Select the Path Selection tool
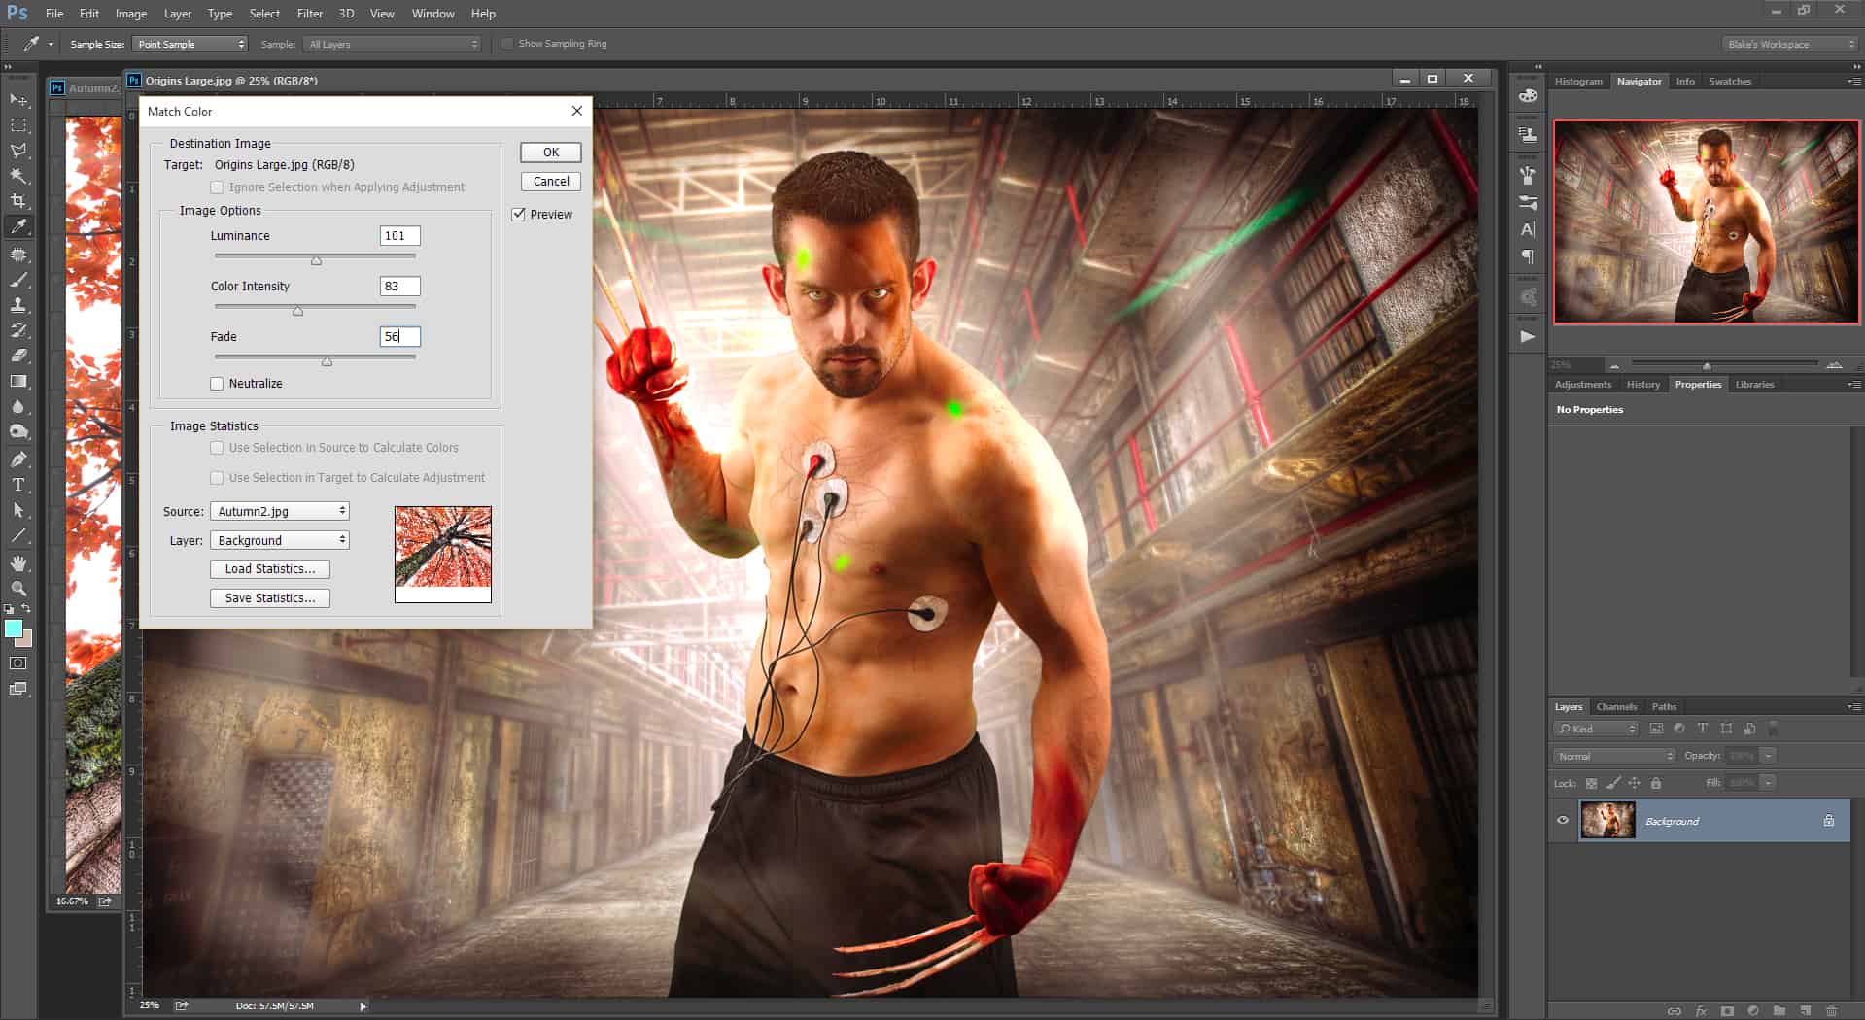The image size is (1865, 1020). click(x=18, y=510)
